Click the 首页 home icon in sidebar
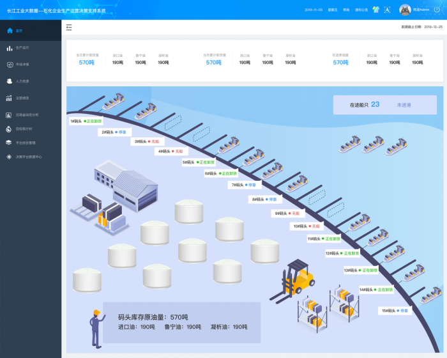The height and width of the screenshot is (358, 447). [x=10, y=30]
